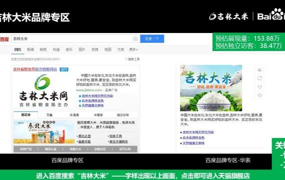This screenshot has width=285, height=180.
Task: Switch to the 文库 tab
Action: (x=120, y=49)
